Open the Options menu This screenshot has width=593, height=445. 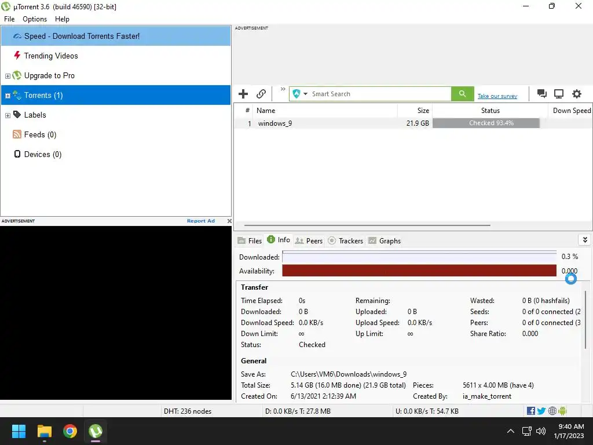(35, 19)
